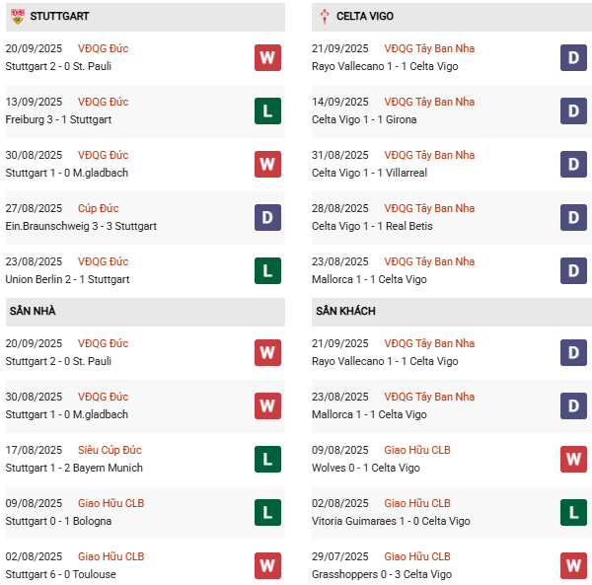
Task: Click the D badge beside Celta Vigo vs Real Betis
Action: pyautogui.click(x=574, y=217)
